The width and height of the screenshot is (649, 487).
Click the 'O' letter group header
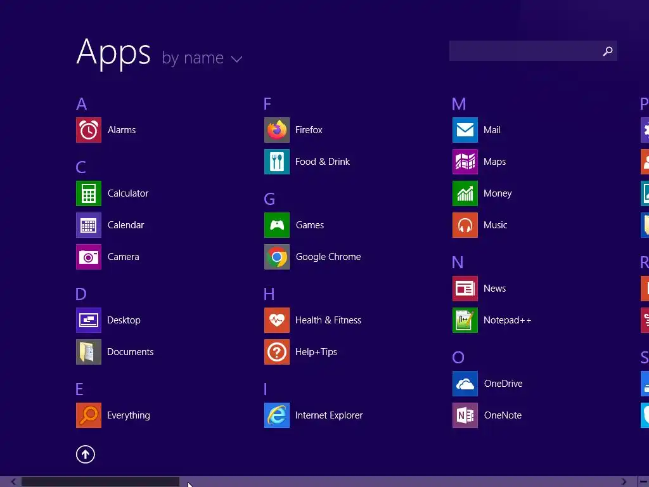(x=458, y=358)
